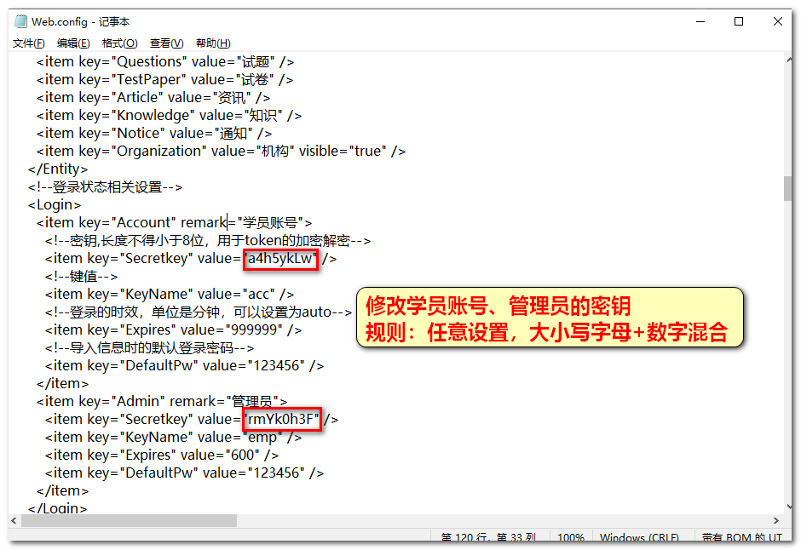Maximize the Notepad window
Image resolution: width=801 pixels, height=550 pixels.
click(x=739, y=22)
